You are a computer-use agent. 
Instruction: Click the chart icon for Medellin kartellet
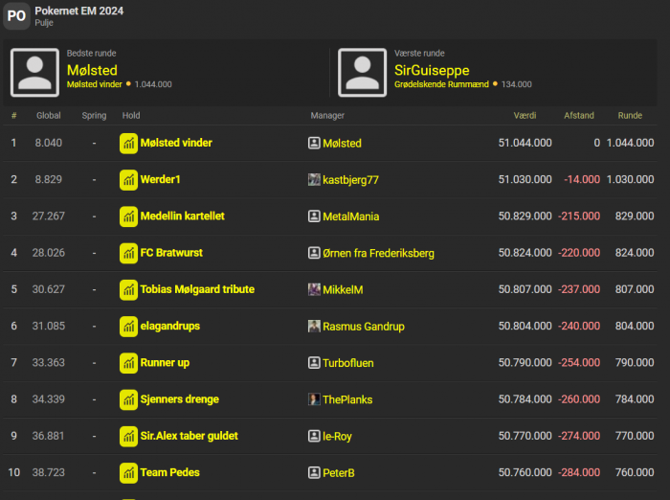128,216
